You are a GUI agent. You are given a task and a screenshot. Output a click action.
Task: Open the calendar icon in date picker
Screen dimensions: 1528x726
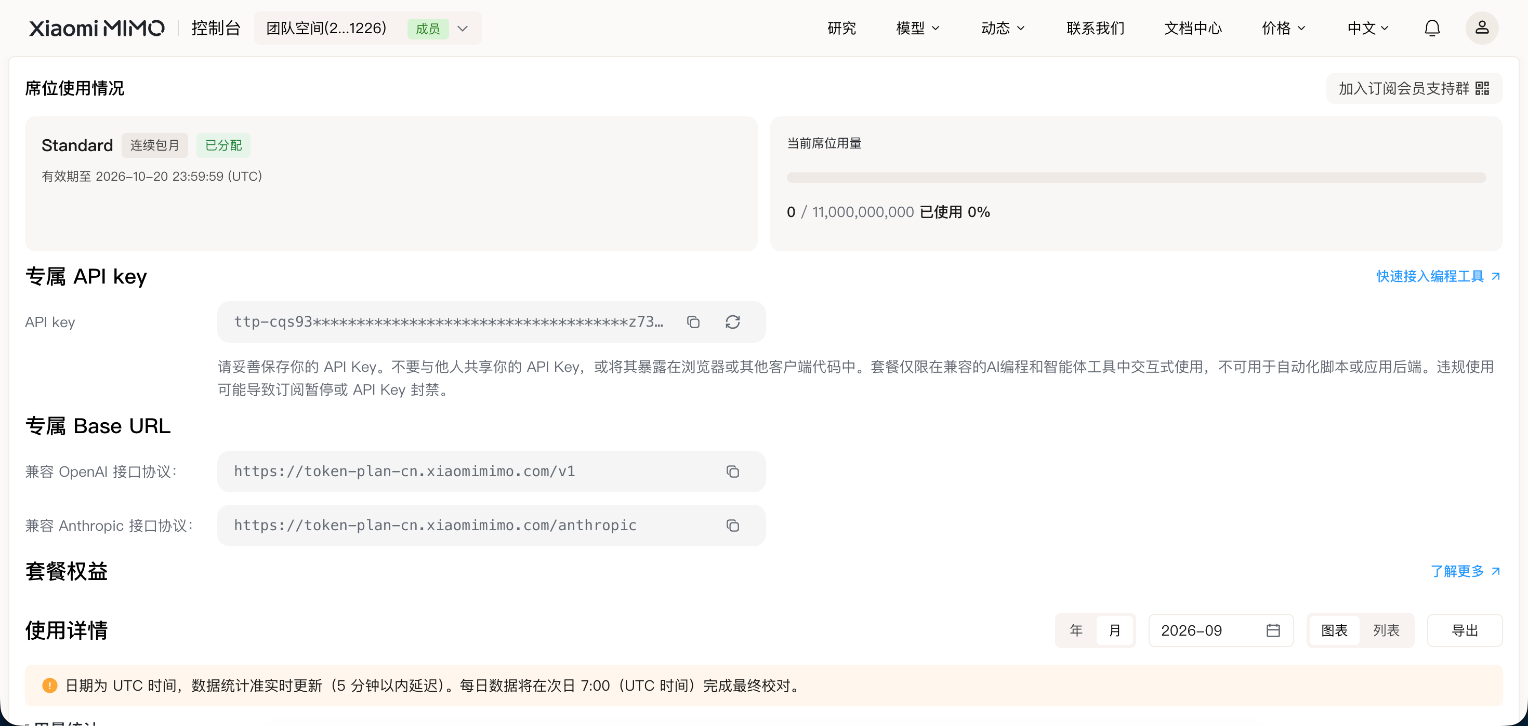point(1273,630)
